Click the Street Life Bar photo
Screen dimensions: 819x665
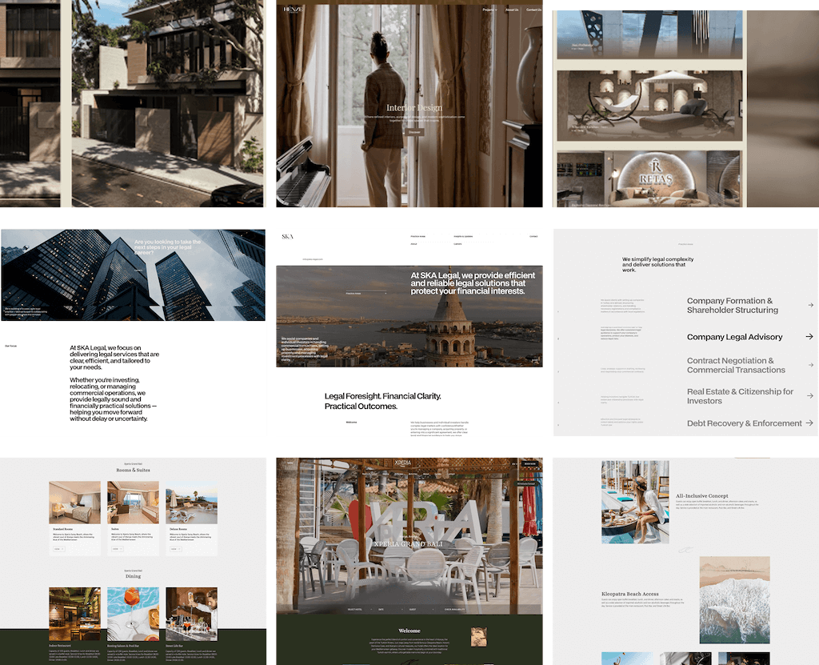192,615
